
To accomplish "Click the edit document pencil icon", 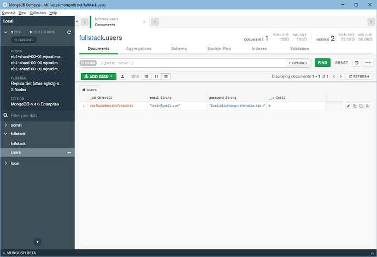I will coord(348,105).
